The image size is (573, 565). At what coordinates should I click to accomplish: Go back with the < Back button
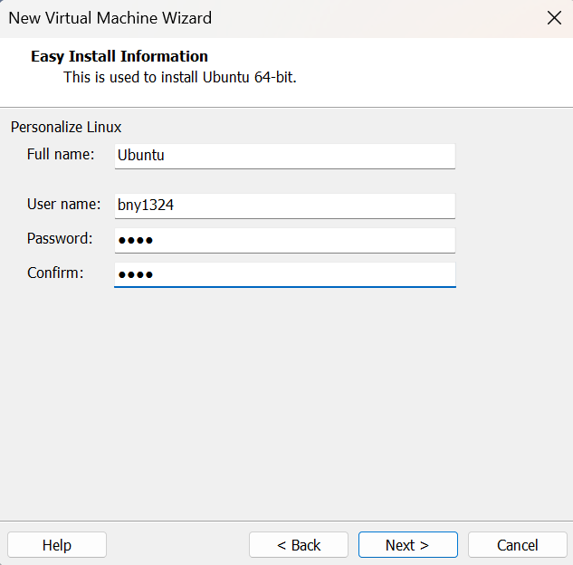pos(299,545)
